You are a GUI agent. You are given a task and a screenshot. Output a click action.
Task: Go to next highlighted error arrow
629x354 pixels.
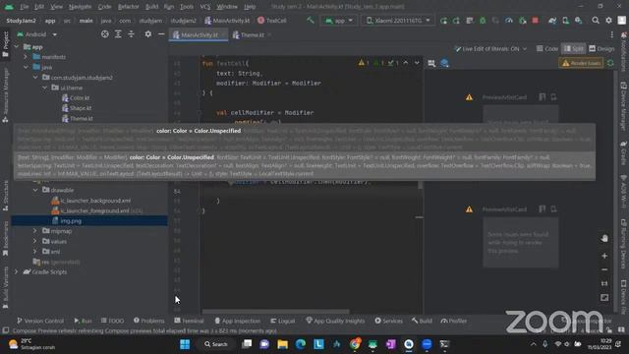click(x=417, y=63)
